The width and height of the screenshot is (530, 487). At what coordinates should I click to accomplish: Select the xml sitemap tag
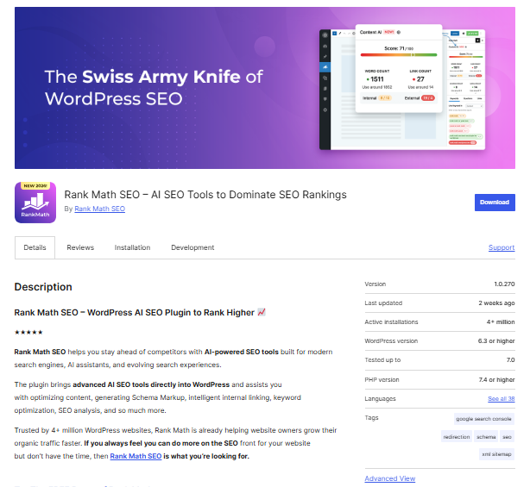(496, 454)
